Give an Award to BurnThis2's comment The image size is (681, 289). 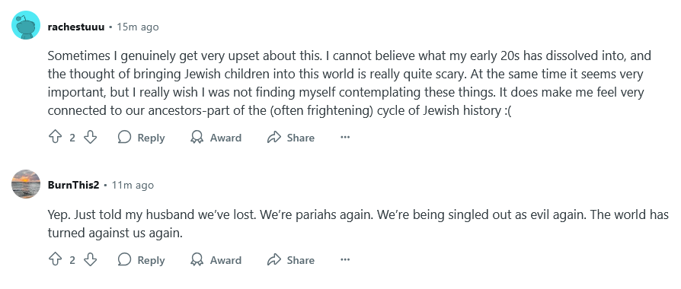click(216, 260)
